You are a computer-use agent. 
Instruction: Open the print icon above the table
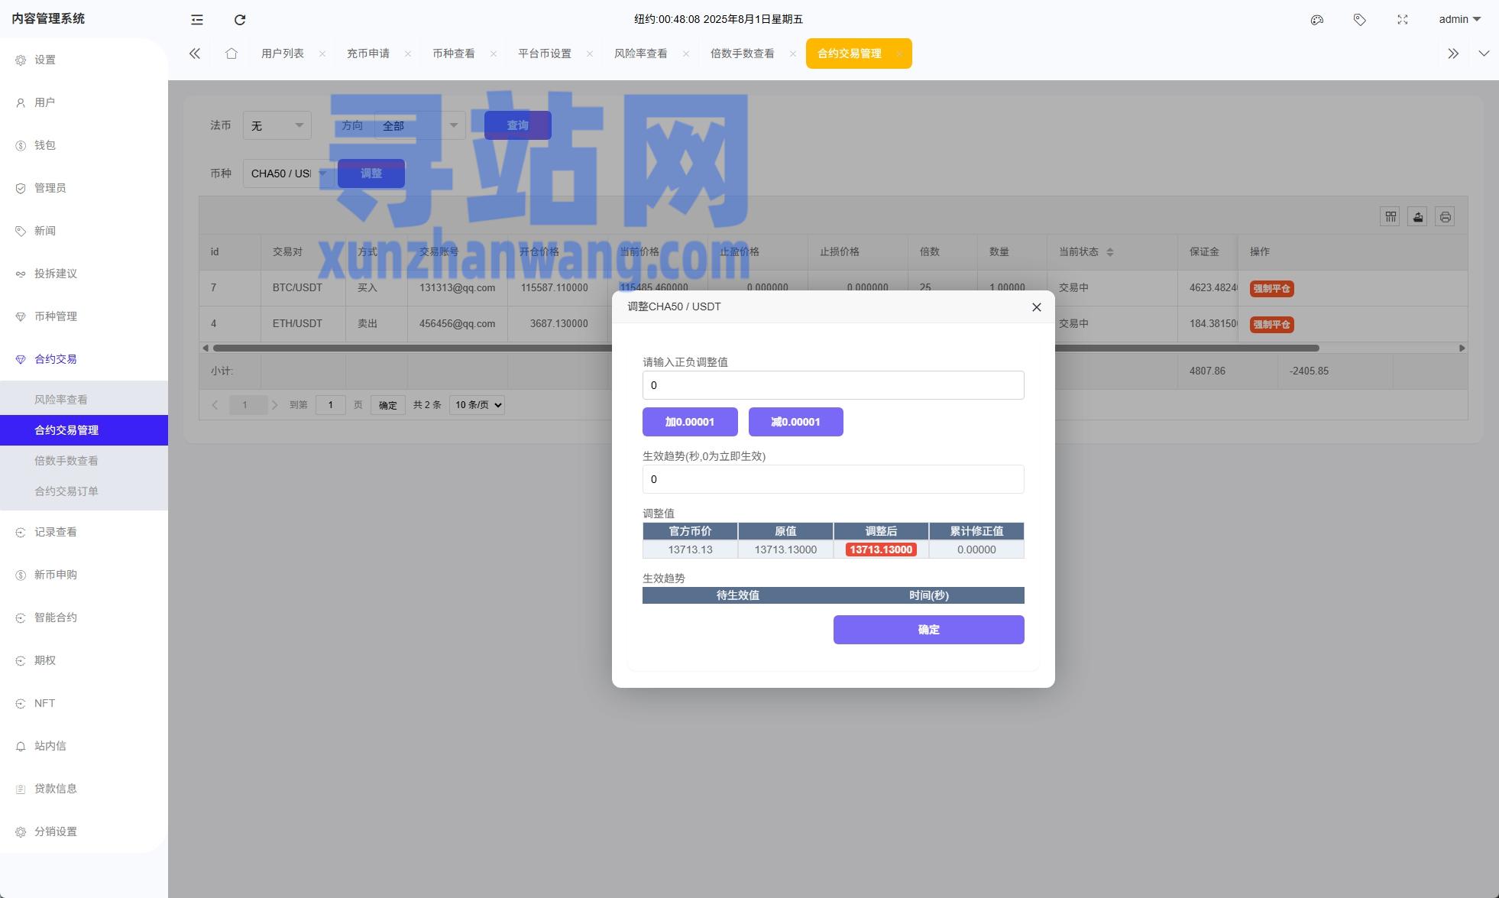coord(1445,217)
